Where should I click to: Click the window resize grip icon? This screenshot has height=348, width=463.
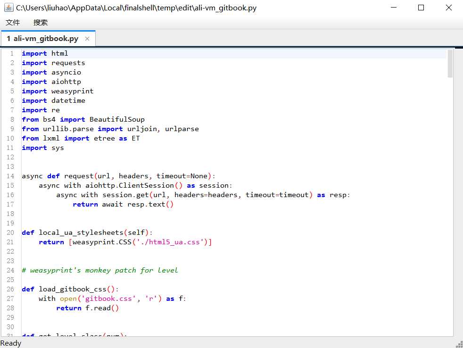coord(459,344)
